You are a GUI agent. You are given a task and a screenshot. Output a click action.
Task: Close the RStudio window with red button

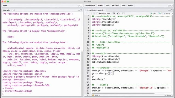pos(2,1)
